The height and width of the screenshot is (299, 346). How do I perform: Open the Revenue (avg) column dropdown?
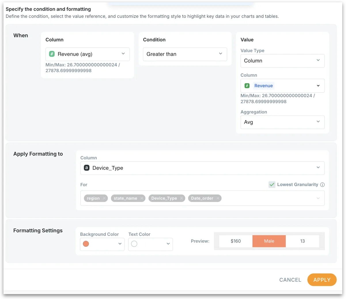tap(88, 54)
